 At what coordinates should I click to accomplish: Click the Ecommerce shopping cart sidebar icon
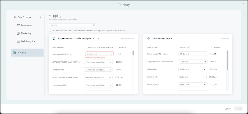click(x=18, y=25)
